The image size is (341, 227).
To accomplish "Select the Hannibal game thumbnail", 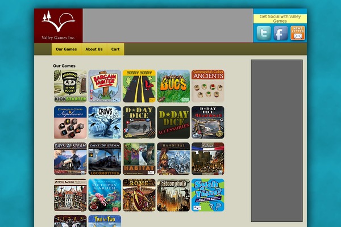I will 173,159.
